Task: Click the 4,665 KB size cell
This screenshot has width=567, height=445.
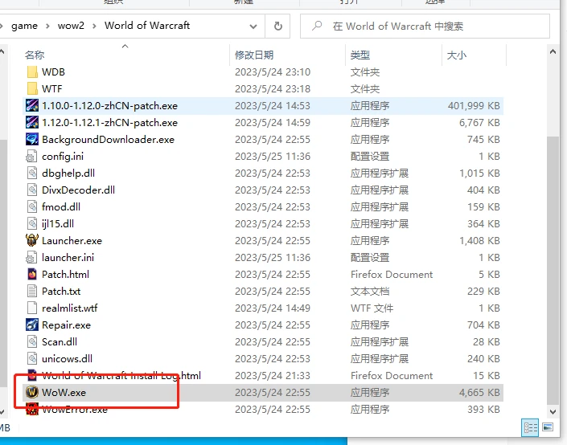Action: (479, 392)
